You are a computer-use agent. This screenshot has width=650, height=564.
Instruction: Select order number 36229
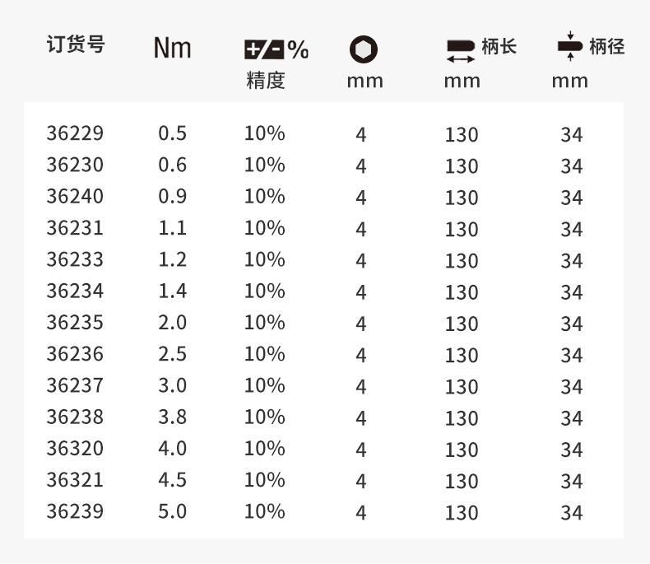(76, 133)
